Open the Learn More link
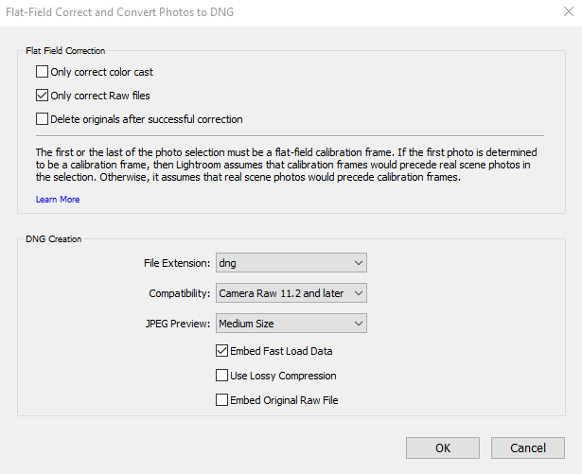Image resolution: width=582 pixels, height=474 pixels. click(58, 200)
